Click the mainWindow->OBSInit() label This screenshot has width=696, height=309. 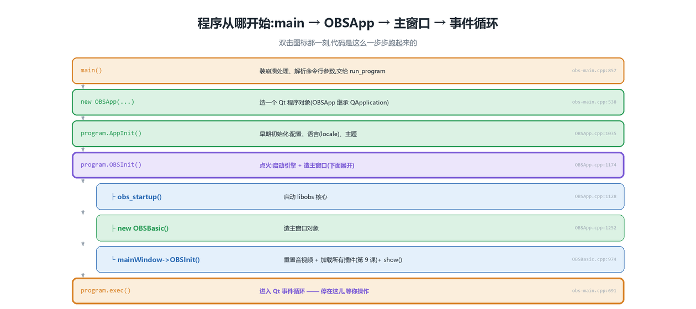pyautogui.click(x=155, y=260)
